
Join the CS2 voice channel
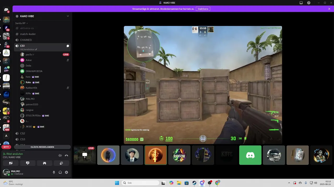pos(42,133)
